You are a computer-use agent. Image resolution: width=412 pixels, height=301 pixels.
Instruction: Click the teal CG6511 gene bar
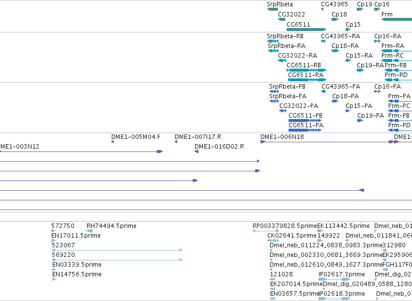point(306,30)
